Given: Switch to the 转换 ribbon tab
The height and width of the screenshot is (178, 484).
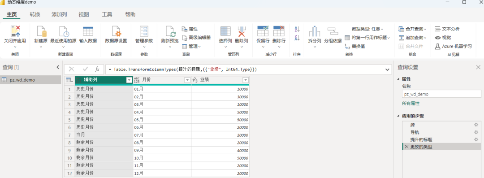Looking at the screenshot, I should (x=35, y=14).
